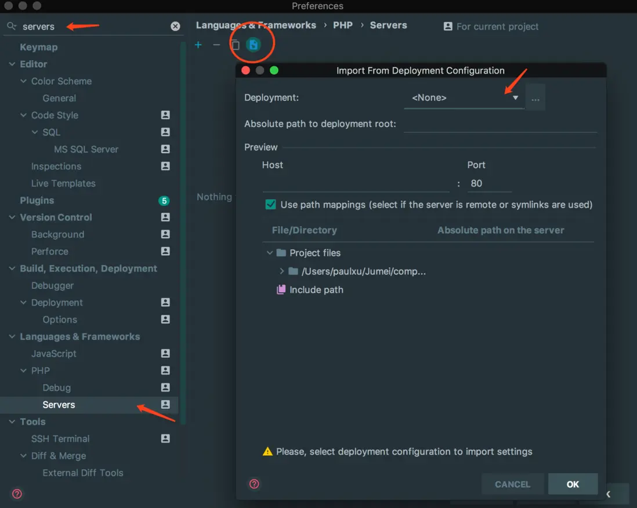The height and width of the screenshot is (508, 637).
Task: Click the File/Directory column header
Action: (304, 230)
